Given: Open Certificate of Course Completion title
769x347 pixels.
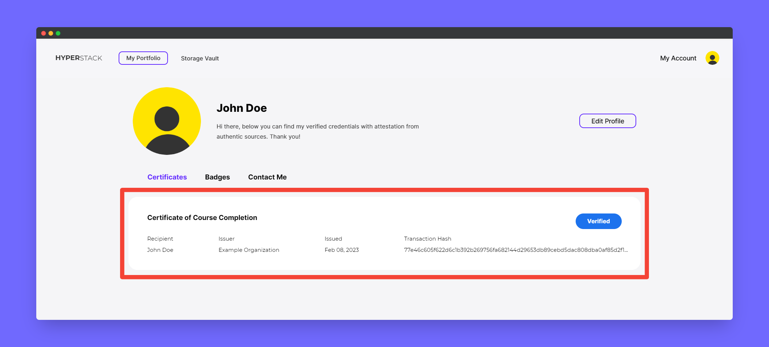Looking at the screenshot, I should coord(202,217).
